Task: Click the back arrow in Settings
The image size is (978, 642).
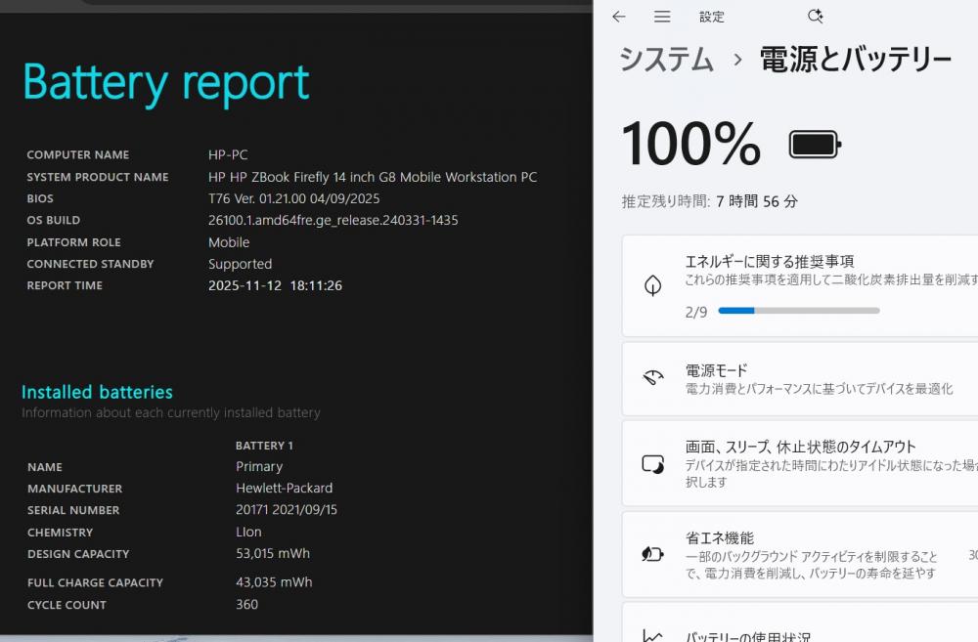Action: (x=618, y=17)
